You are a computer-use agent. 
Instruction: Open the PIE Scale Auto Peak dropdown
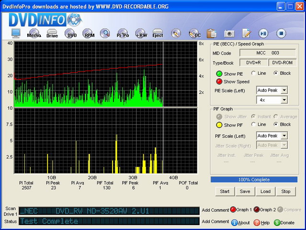click(272, 90)
